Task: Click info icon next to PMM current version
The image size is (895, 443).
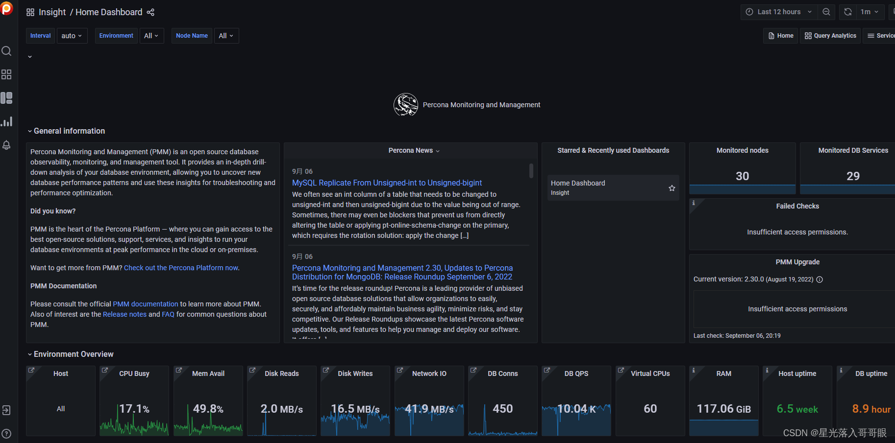Action: point(820,280)
